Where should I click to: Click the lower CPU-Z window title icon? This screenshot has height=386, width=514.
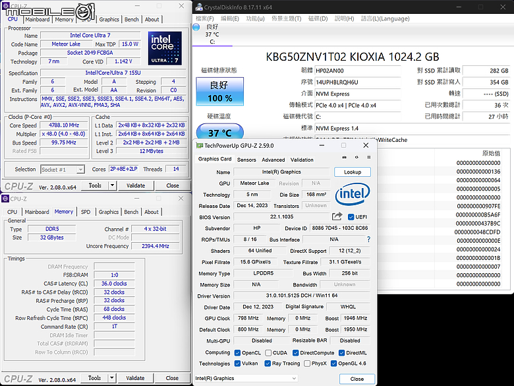[5, 199]
